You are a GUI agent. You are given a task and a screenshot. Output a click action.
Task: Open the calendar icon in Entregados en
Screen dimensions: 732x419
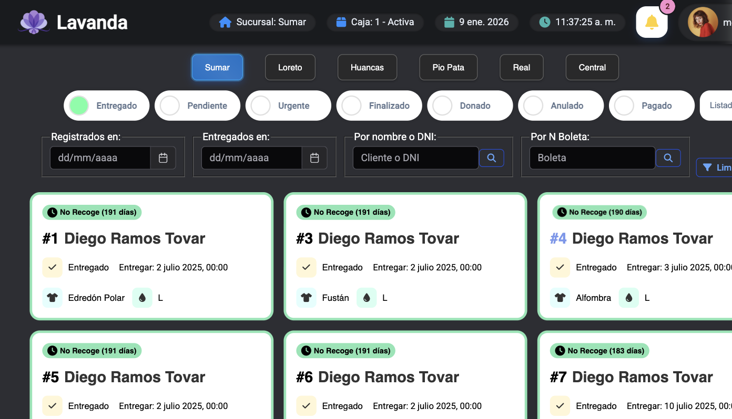[314, 158]
